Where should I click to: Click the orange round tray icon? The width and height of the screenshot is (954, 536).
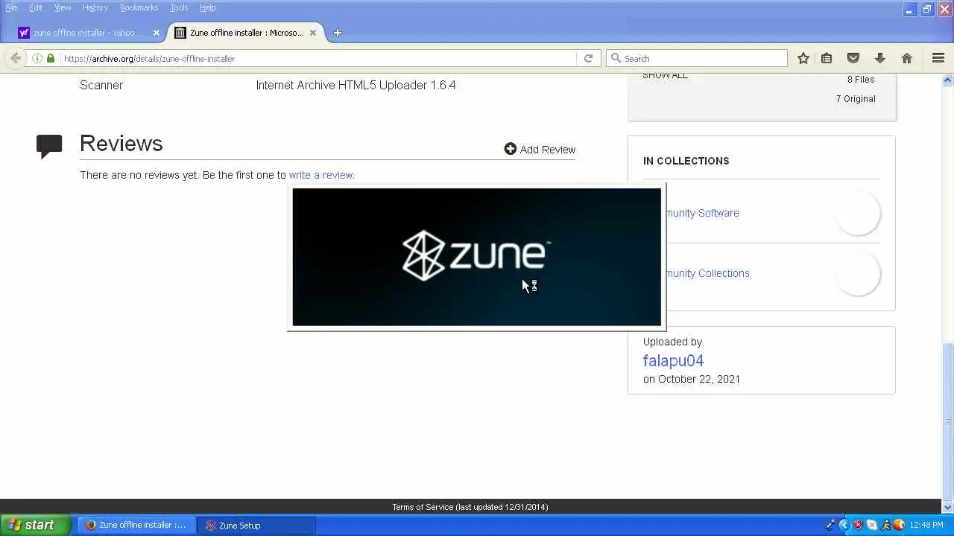900,525
